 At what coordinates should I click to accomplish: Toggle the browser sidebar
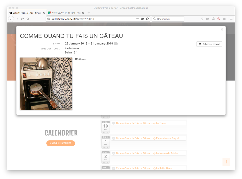(x=224, y=19)
